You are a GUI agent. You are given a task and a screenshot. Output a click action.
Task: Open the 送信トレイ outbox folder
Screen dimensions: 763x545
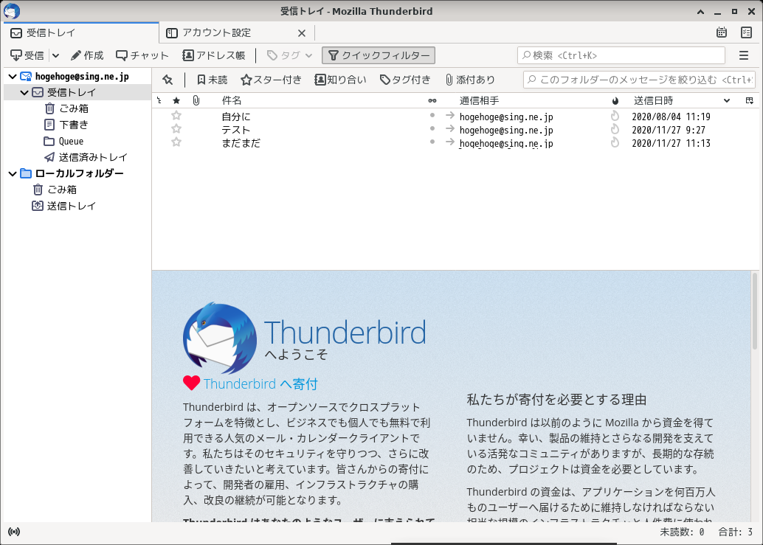(71, 206)
